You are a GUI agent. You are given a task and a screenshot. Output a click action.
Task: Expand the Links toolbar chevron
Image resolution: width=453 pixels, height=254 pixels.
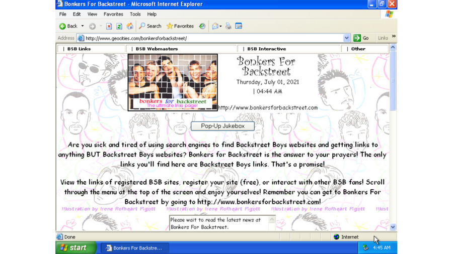394,36
